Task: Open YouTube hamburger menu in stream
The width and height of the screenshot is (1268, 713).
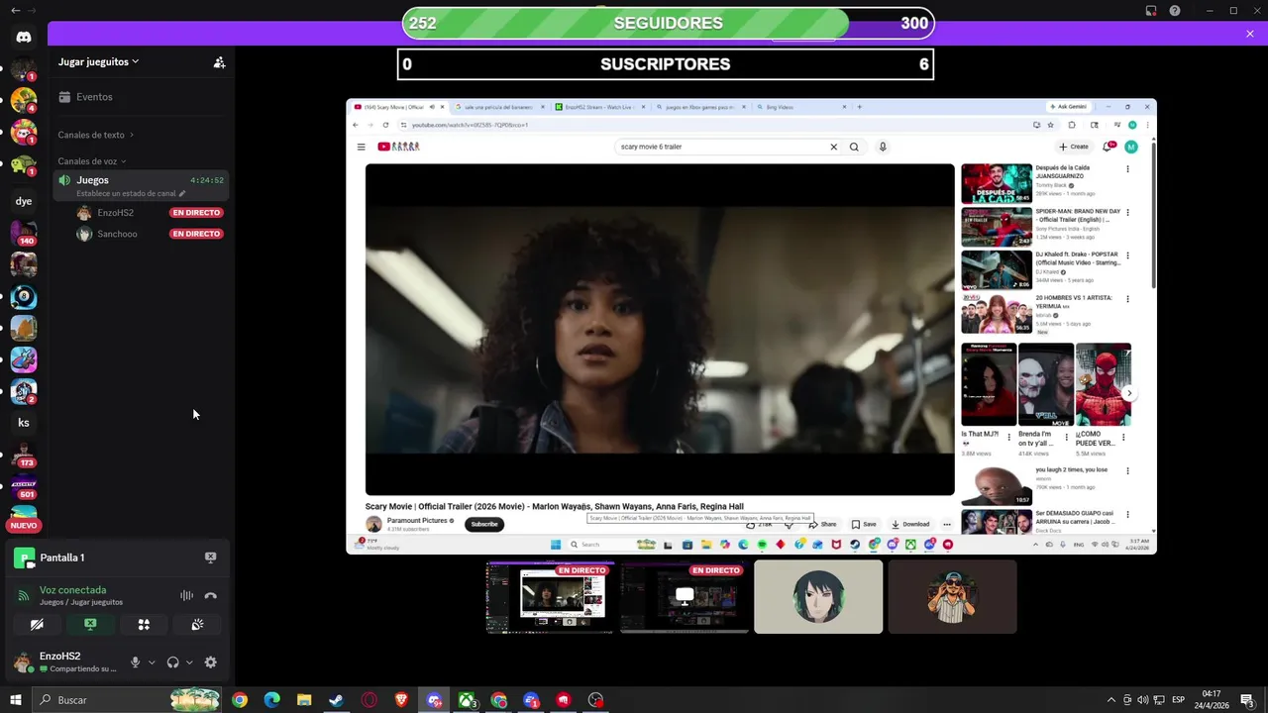Action: click(362, 147)
